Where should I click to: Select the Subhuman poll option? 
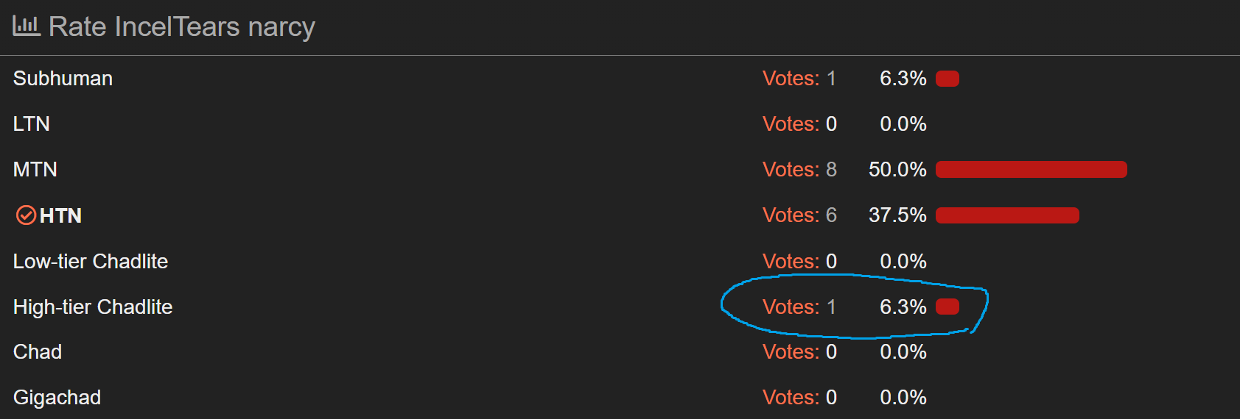63,79
